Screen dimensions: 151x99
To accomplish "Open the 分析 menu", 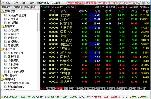I will 32,3.
